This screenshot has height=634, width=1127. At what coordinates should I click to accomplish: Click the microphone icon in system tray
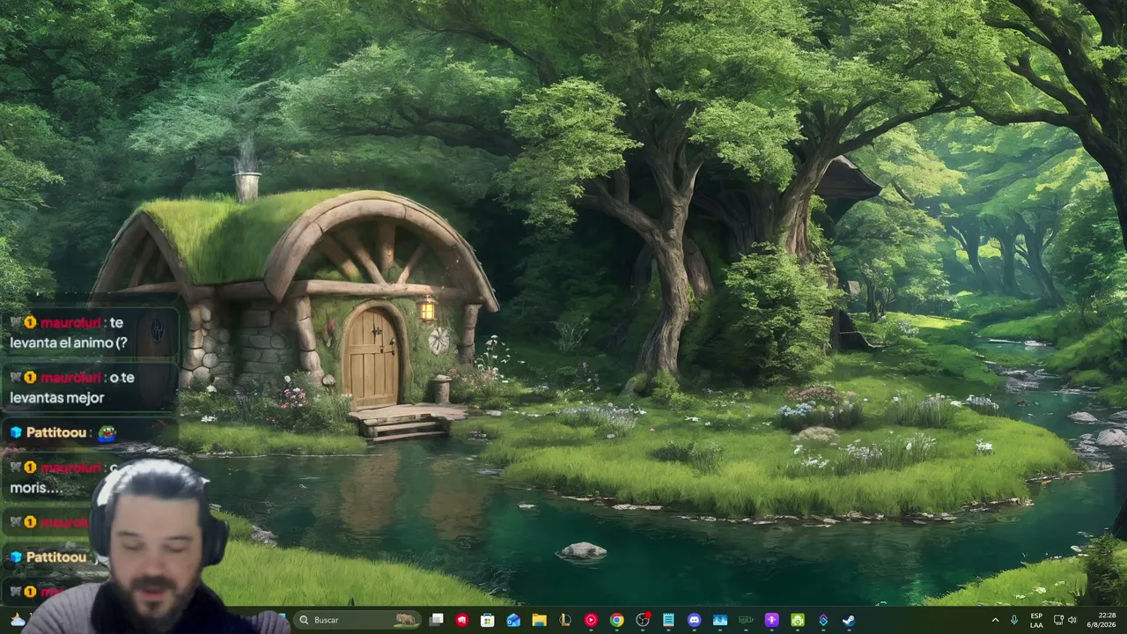click(1014, 620)
